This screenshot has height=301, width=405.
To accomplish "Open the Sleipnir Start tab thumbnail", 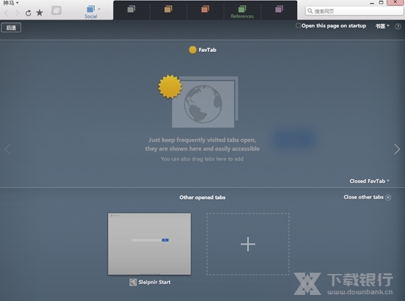I will coord(149,244).
